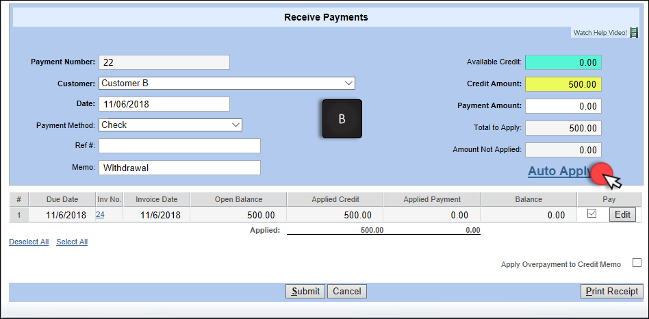Click the Applied Credit 500.00 cell in row 1
This screenshot has height=319, width=649.
335,215
